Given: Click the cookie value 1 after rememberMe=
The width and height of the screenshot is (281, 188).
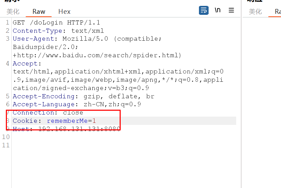Looking at the screenshot, I should tap(94, 121).
